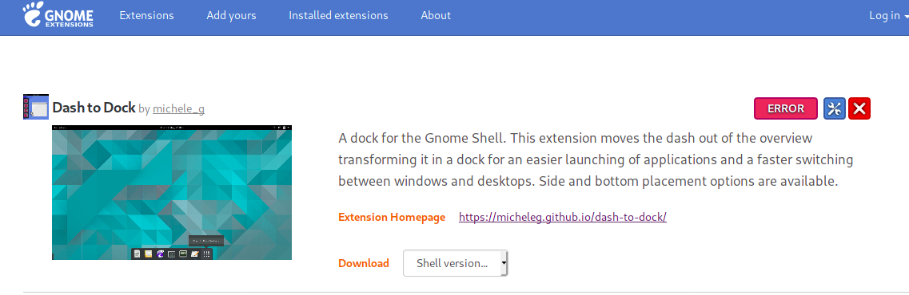Toggle the red ERROR extension switch

[x=786, y=108]
